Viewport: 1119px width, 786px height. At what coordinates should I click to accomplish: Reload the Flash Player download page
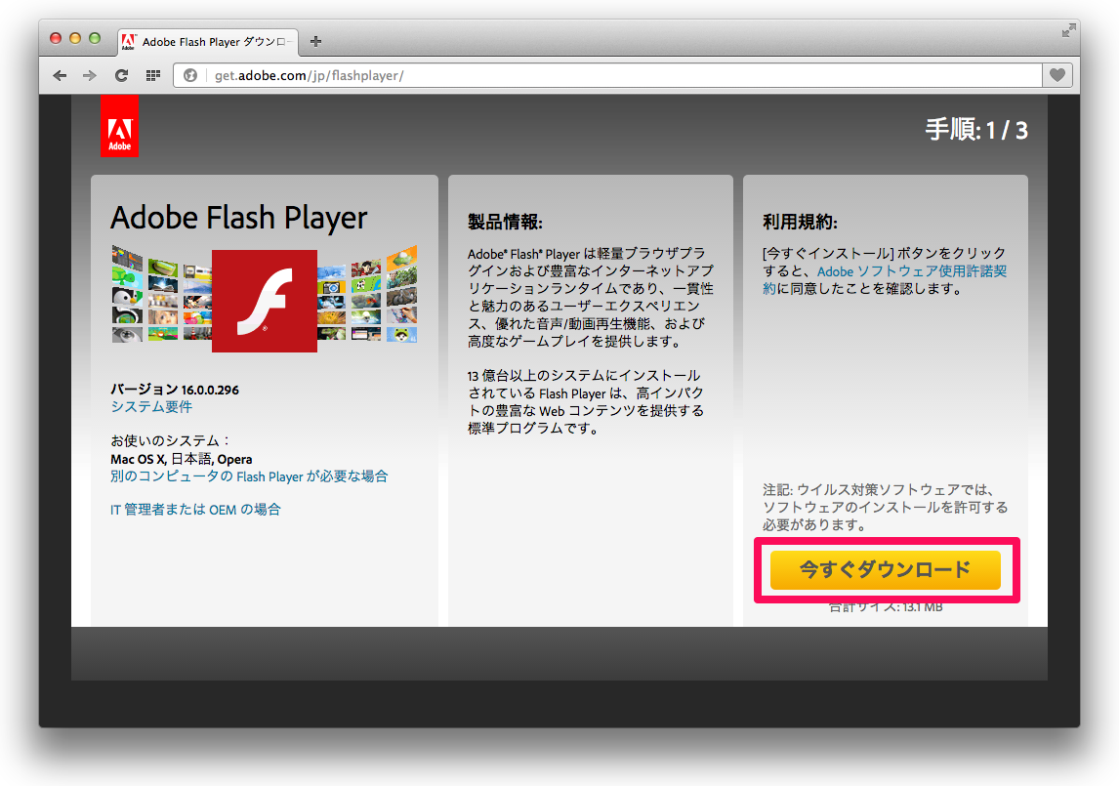[121, 75]
